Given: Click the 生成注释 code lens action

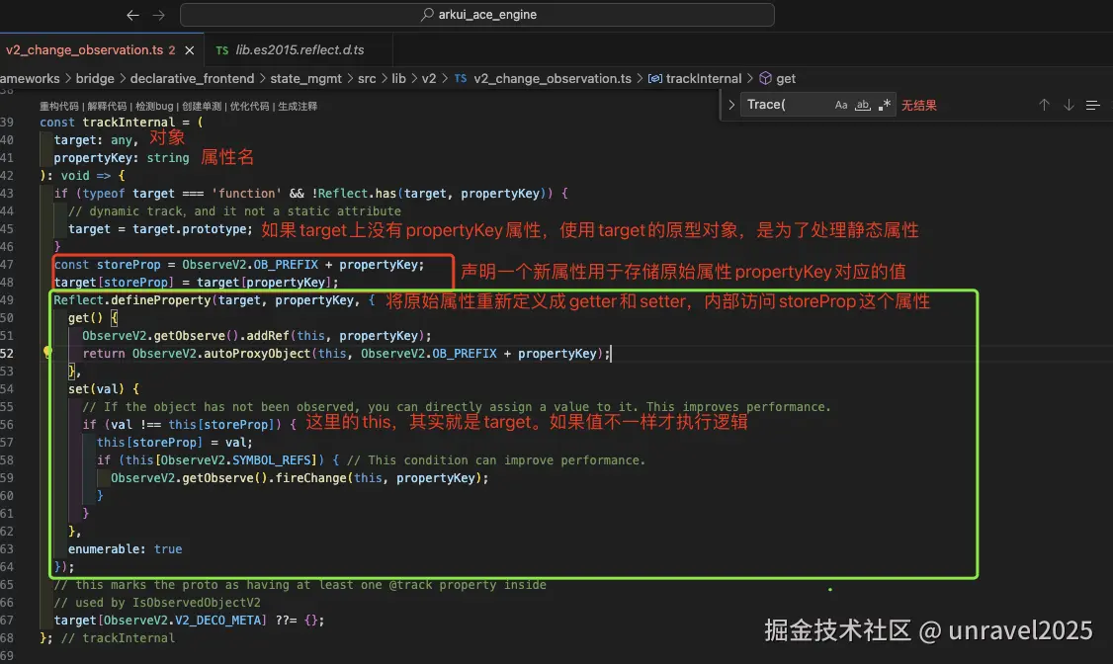Looking at the screenshot, I should tap(298, 107).
